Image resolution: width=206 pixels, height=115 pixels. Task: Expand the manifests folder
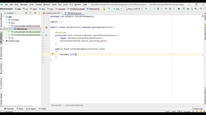click(6, 20)
